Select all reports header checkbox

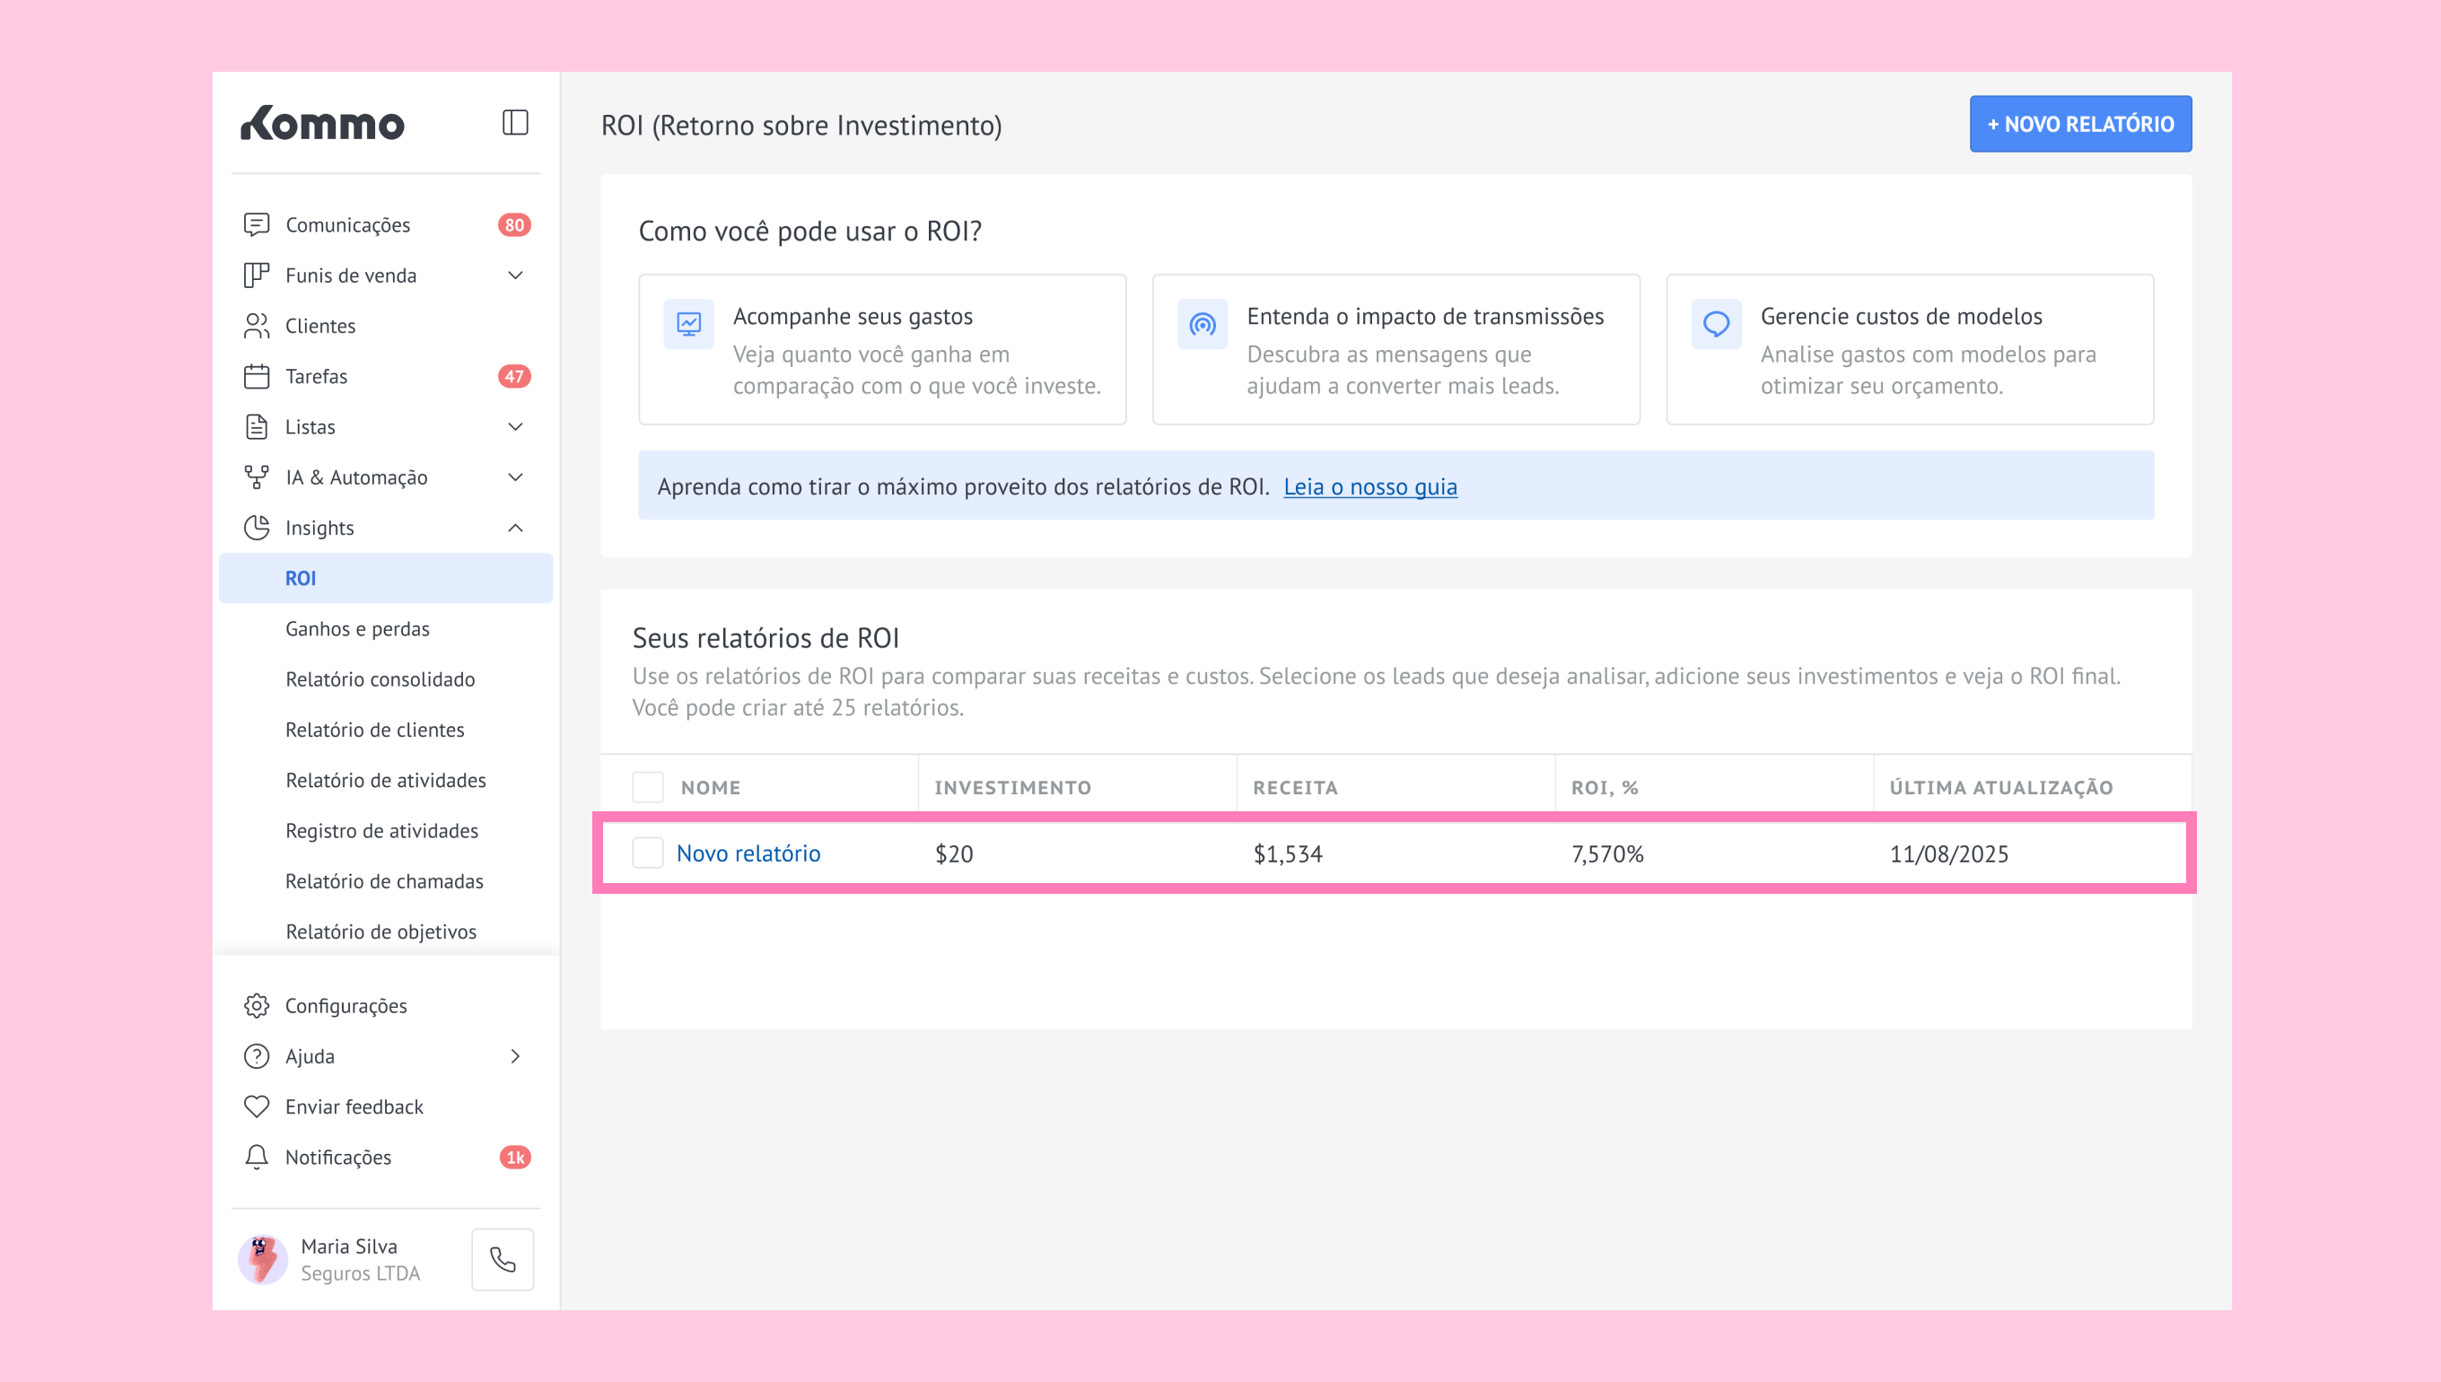[x=647, y=787]
